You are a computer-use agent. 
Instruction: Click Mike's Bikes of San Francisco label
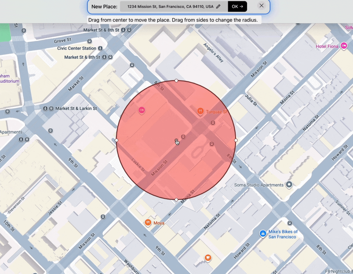[283, 234]
